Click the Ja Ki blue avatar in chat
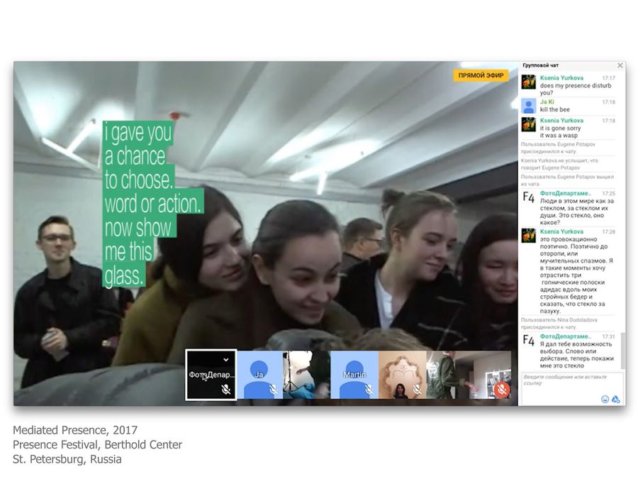Viewport: 638px width, 479px height. 529,106
